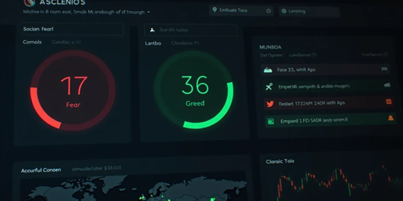Click the green card icon on the Empord row
This screenshot has height=201, width=403.
(271, 121)
